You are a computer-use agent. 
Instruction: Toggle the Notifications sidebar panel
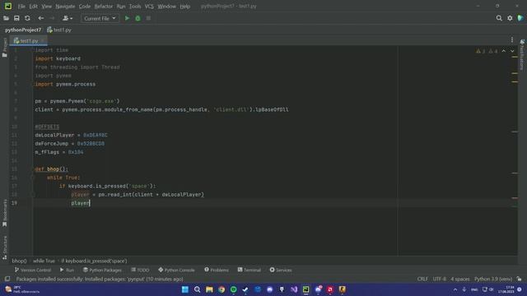pos(522,55)
